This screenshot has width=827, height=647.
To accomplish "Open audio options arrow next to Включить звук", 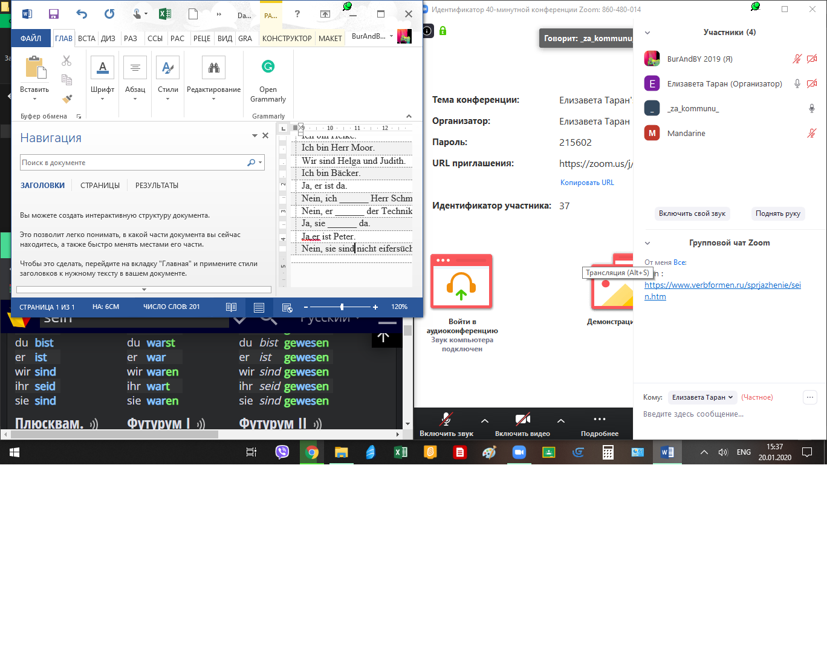I will point(485,421).
